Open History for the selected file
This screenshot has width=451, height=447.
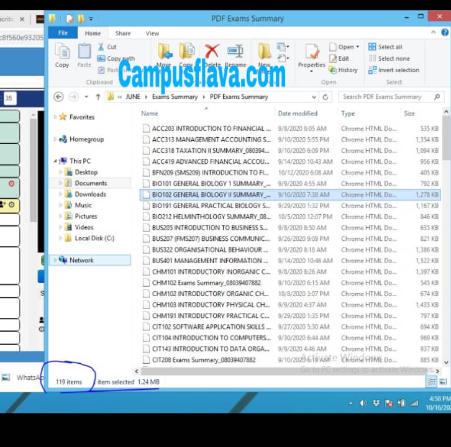click(343, 70)
